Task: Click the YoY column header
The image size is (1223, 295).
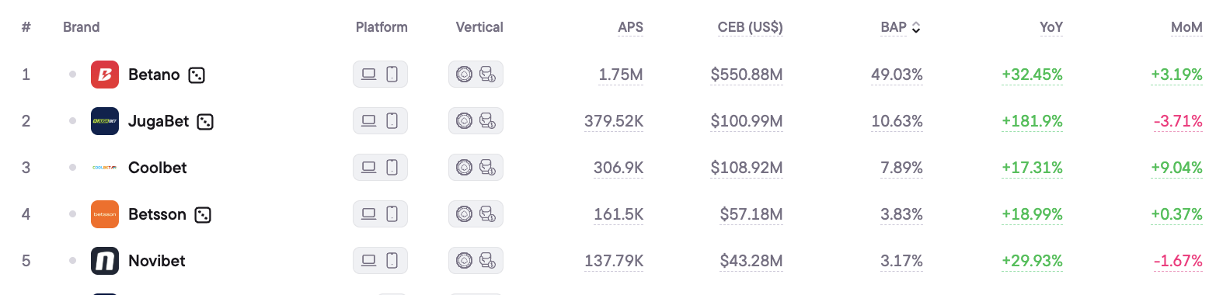Action: coord(1051,27)
